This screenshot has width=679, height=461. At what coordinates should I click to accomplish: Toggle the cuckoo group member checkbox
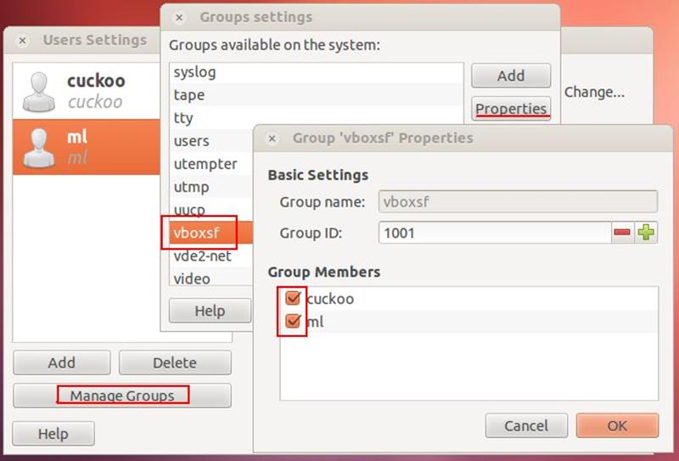pyautogui.click(x=293, y=299)
